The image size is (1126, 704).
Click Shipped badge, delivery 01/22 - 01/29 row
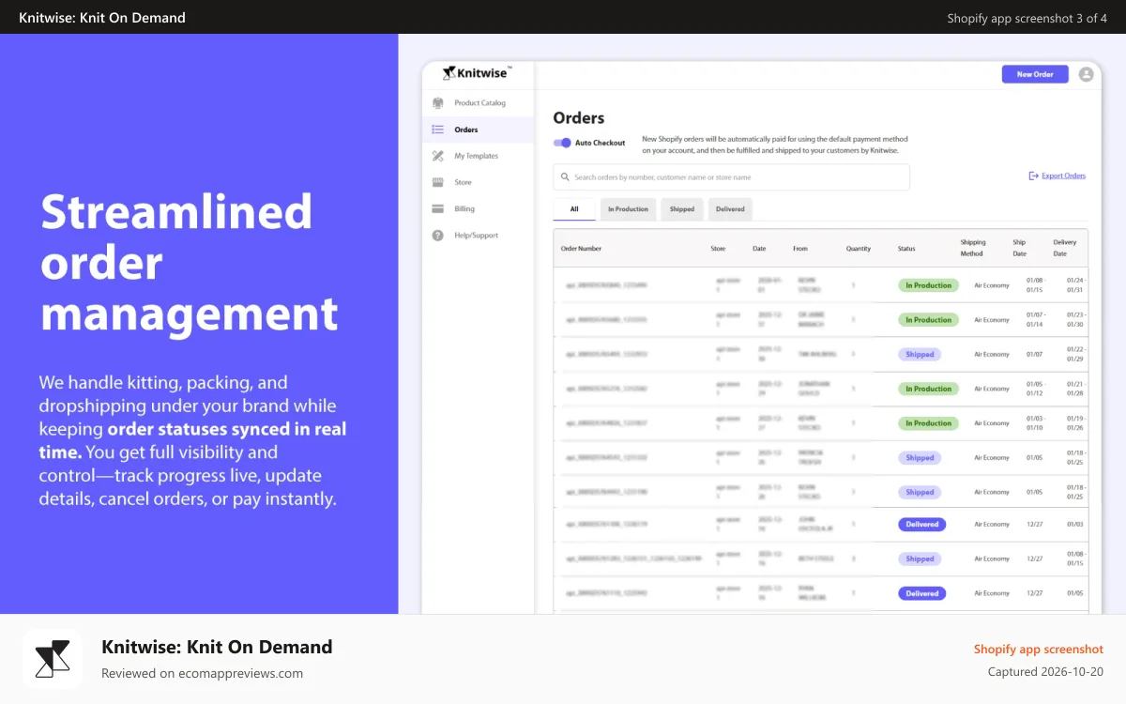pos(920,355)
